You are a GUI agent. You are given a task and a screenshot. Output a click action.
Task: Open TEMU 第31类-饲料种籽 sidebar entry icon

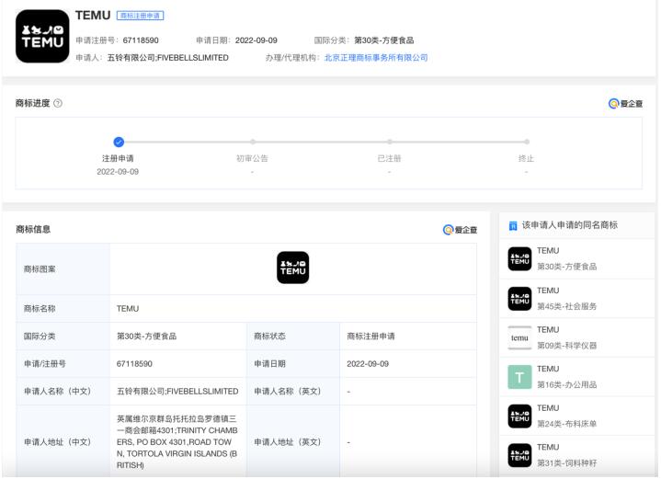[520, 455]
